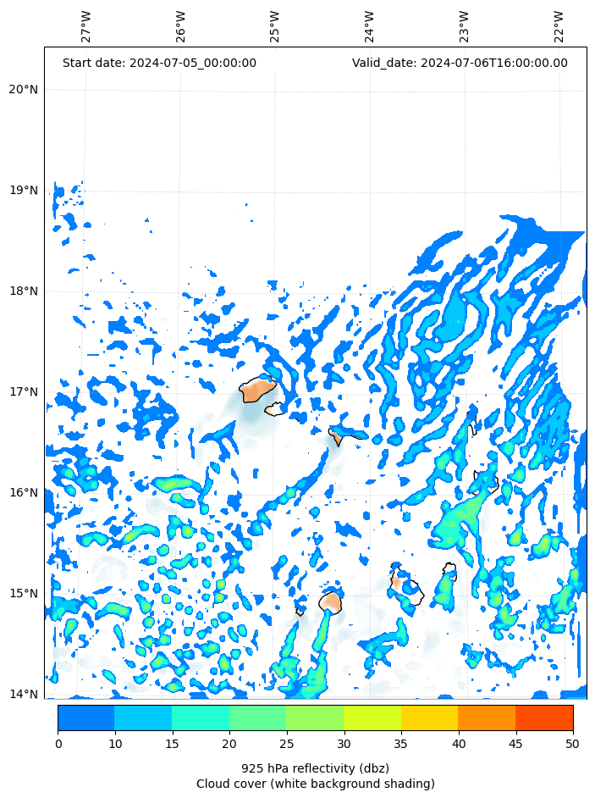The image size is (595, 798).
Task: Click the 10–15 dBZ light blue colorbar segment
Action: pyautogui.click(x=142, y=718)
